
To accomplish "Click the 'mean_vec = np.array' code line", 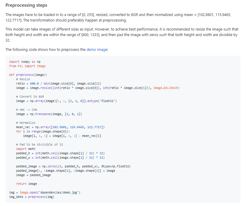I will [x=60, y=127].
